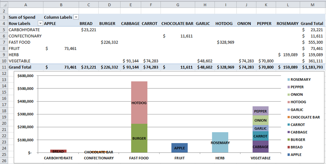326x164 pixels.
Task: Click the GARLIC legend entry
Action: pyautogui.click(x=295, y=110)
